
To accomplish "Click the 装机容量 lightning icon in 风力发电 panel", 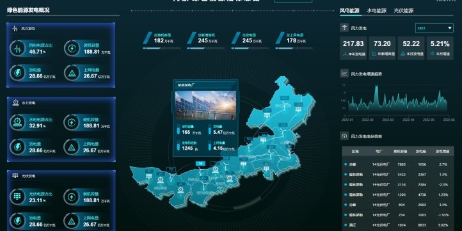I will point(72,49).
